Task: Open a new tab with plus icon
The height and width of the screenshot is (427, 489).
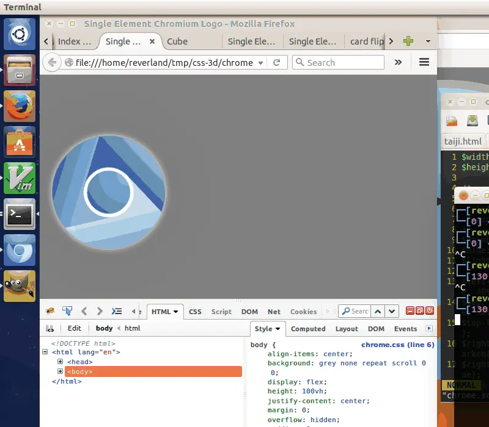Action: pyautogui.click(x=408, y=41)
